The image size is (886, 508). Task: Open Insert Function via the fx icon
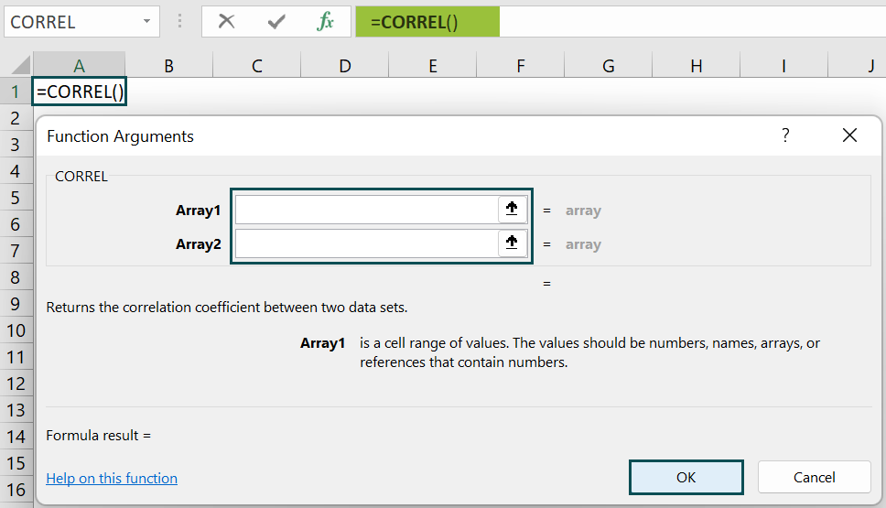[325, 21]
